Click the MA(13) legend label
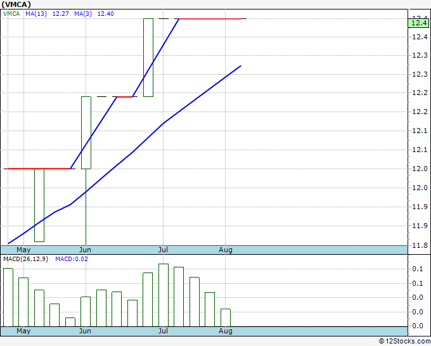Viewport: 431px width, 346px height. [36, 14]
